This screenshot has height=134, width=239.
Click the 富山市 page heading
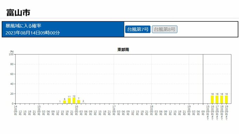click(18, 13)
